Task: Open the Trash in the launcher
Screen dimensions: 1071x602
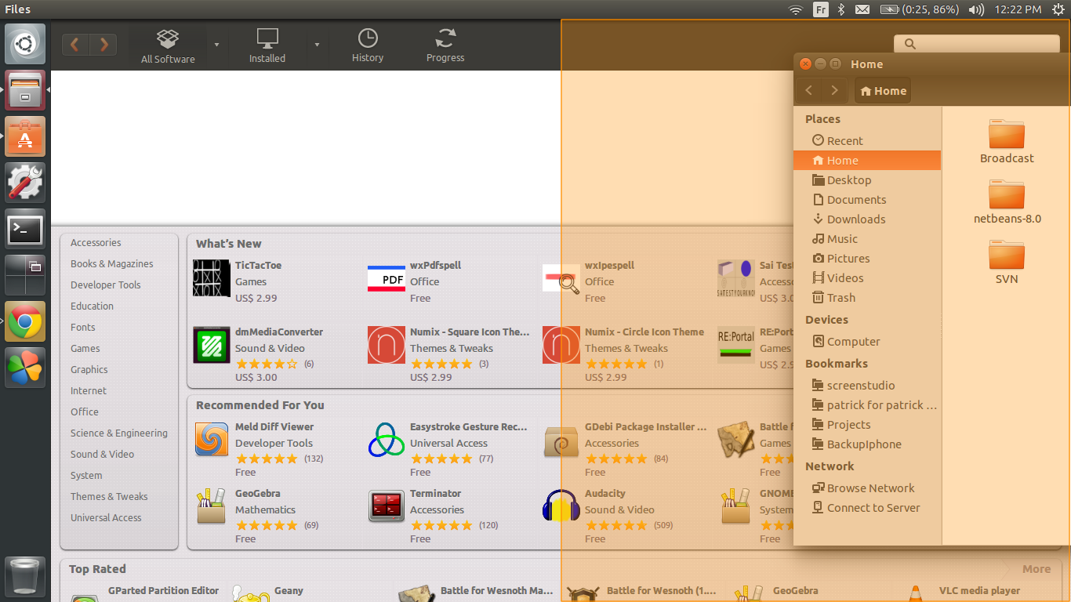Action: click(26, 576)
